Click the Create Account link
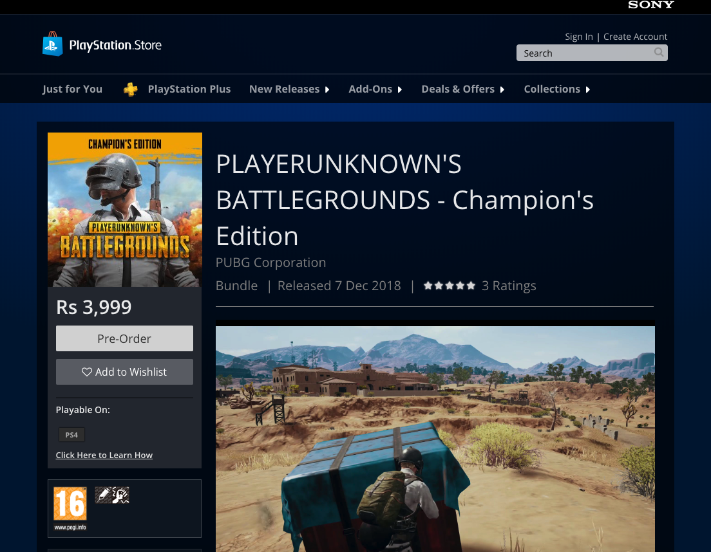This screenshot has height=552, width=711. point(635,37)
